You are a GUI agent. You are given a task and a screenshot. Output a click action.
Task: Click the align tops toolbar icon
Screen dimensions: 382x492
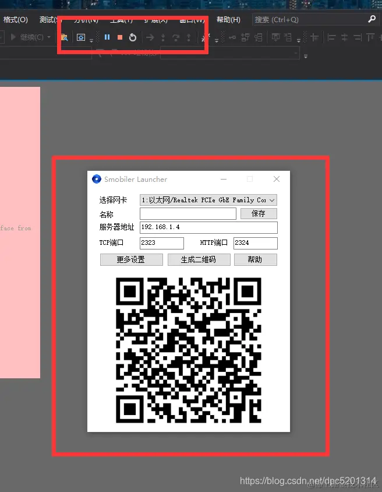[370, 38]
